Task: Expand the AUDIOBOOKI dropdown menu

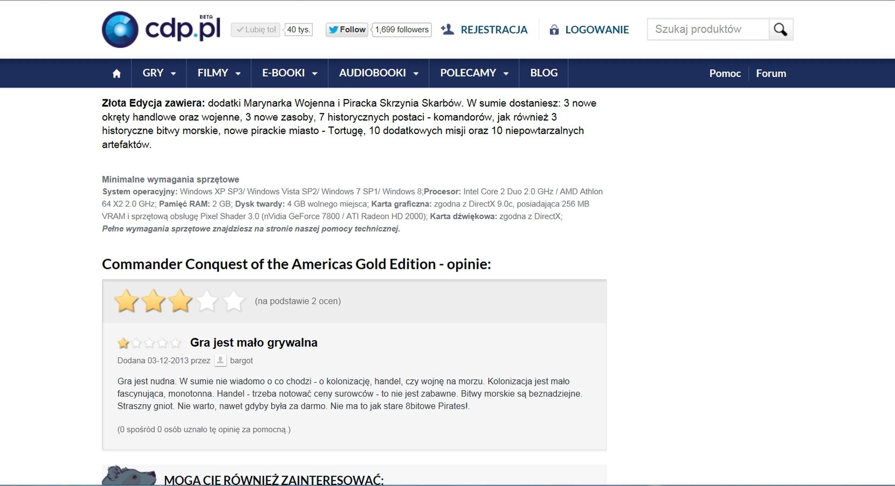Action: pyautogui.click(x=378, y=73)
